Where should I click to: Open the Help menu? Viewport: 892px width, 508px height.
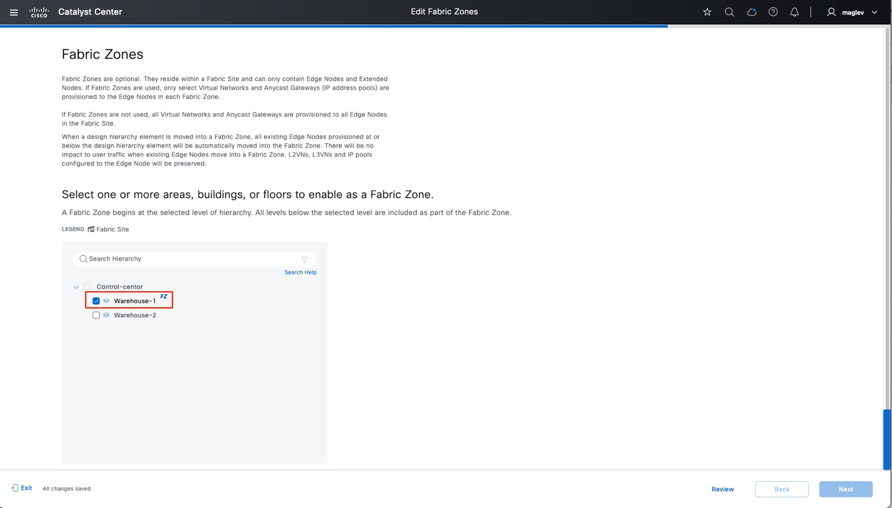[773, 12]
